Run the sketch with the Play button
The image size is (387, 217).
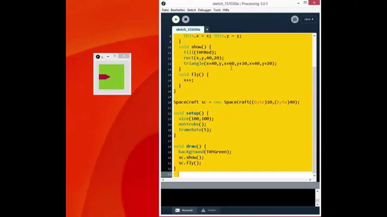click(x=176, y=19)
